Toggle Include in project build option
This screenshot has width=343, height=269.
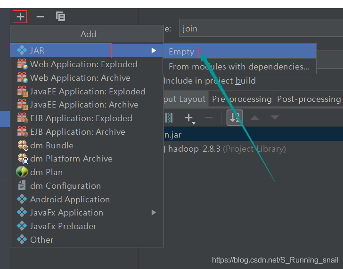click(x=210, y=81)
